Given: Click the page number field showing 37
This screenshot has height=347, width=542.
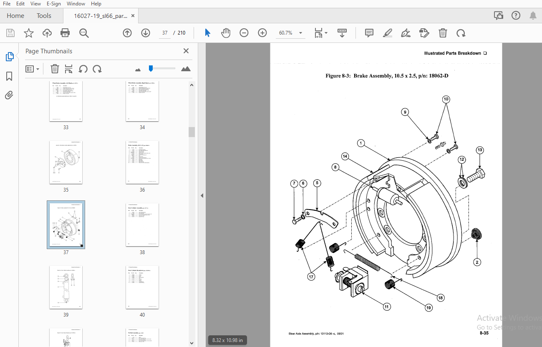Looking at the screenshot, I should click(165, 33).
